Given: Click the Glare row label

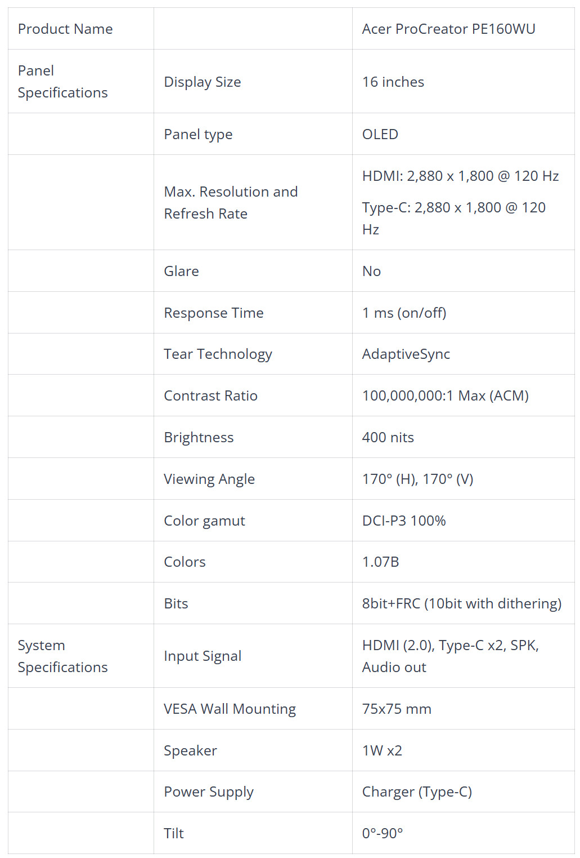Looking at the screenshot, I should pos(181,271).
